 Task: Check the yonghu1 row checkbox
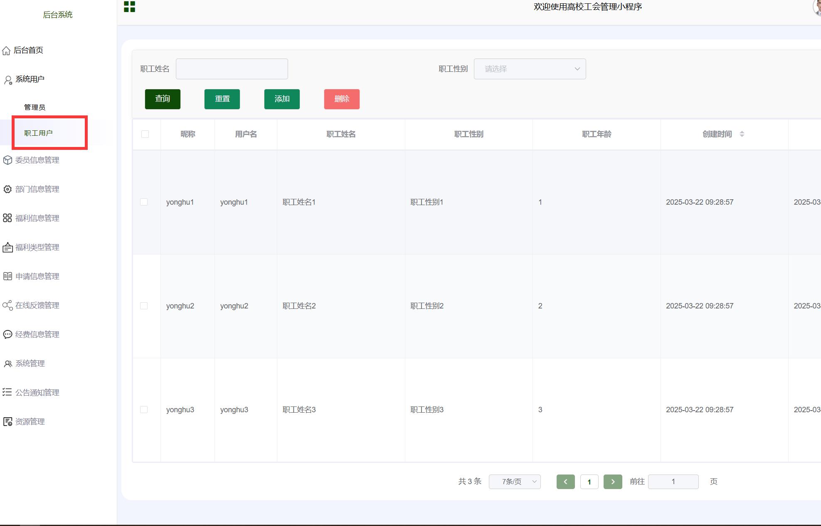click(144, 202)
